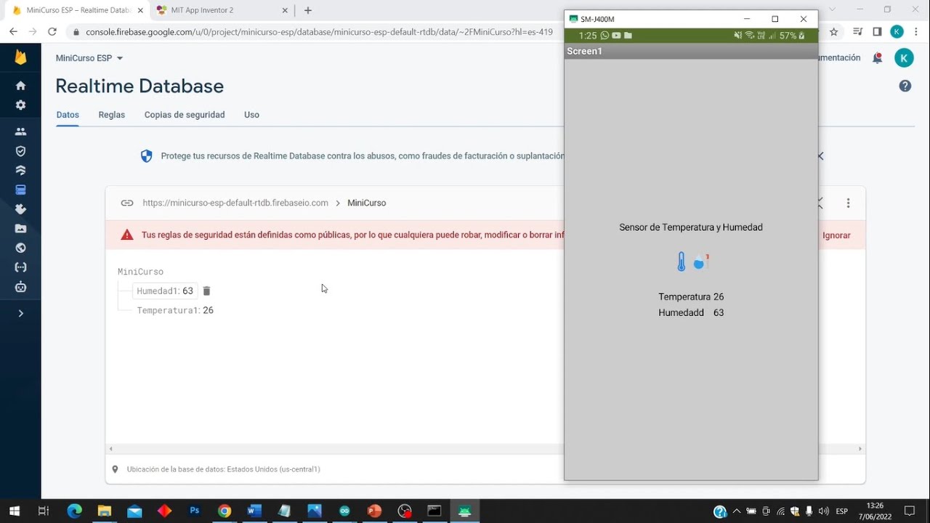Open Hosting globe icon in sidebar

click(20, 248)
